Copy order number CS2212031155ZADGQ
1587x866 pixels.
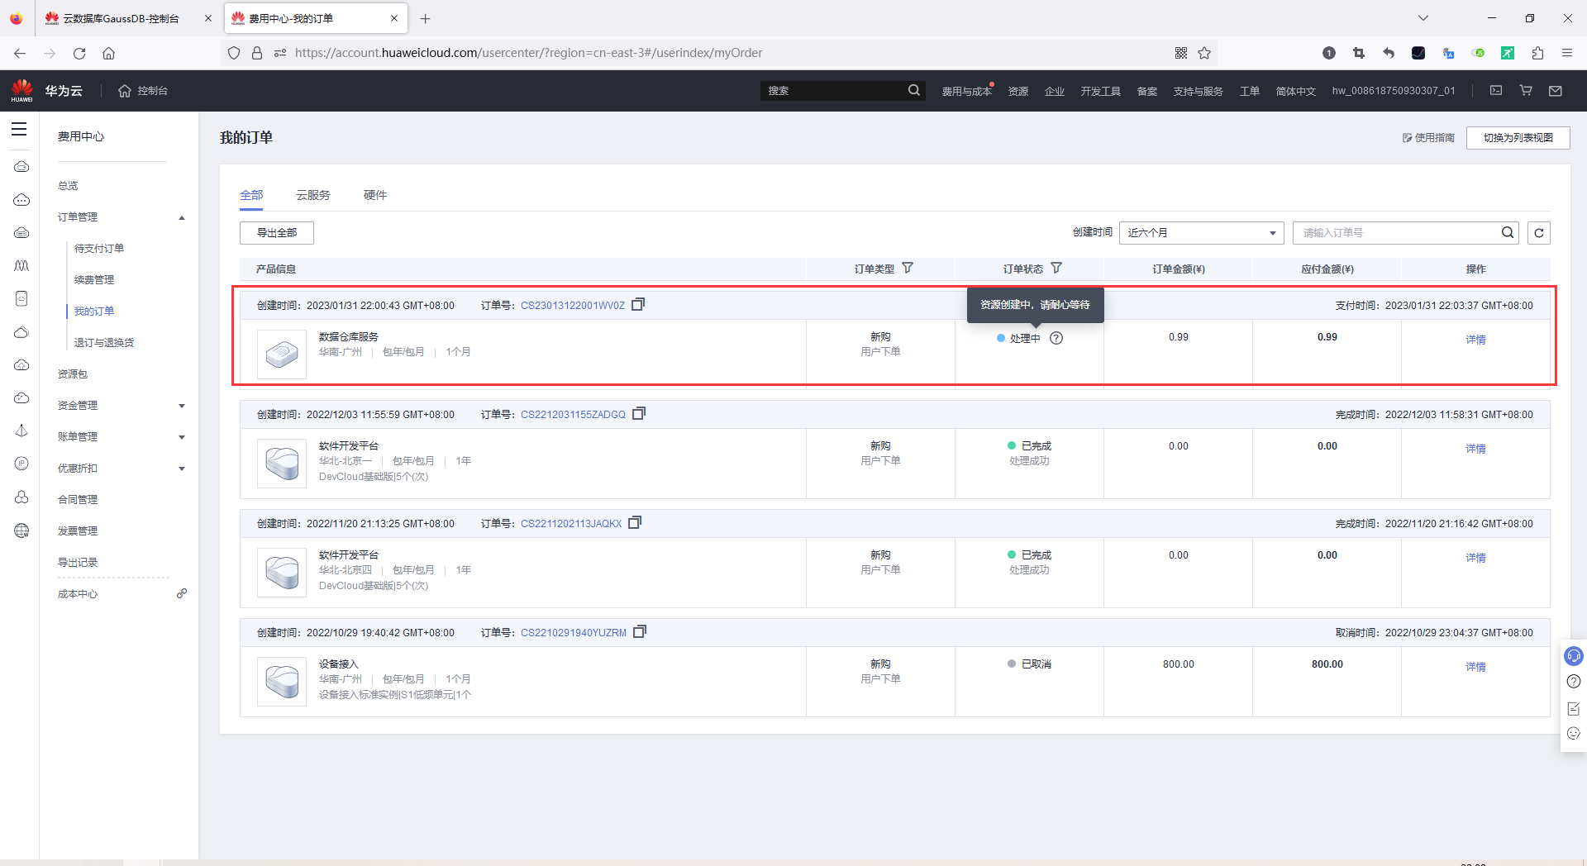[639, 414]
